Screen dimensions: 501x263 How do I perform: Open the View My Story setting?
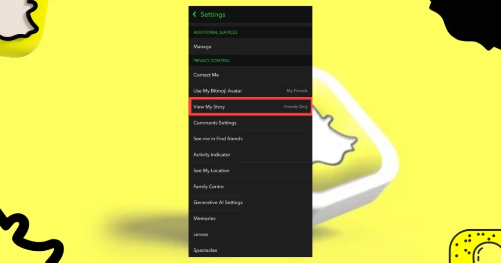pos(250,107)
